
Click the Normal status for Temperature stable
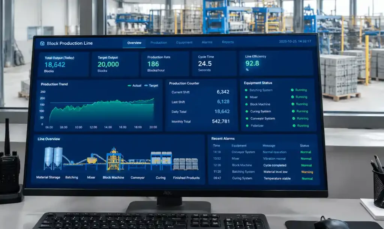pyautogui.click(x=307, y=178)
